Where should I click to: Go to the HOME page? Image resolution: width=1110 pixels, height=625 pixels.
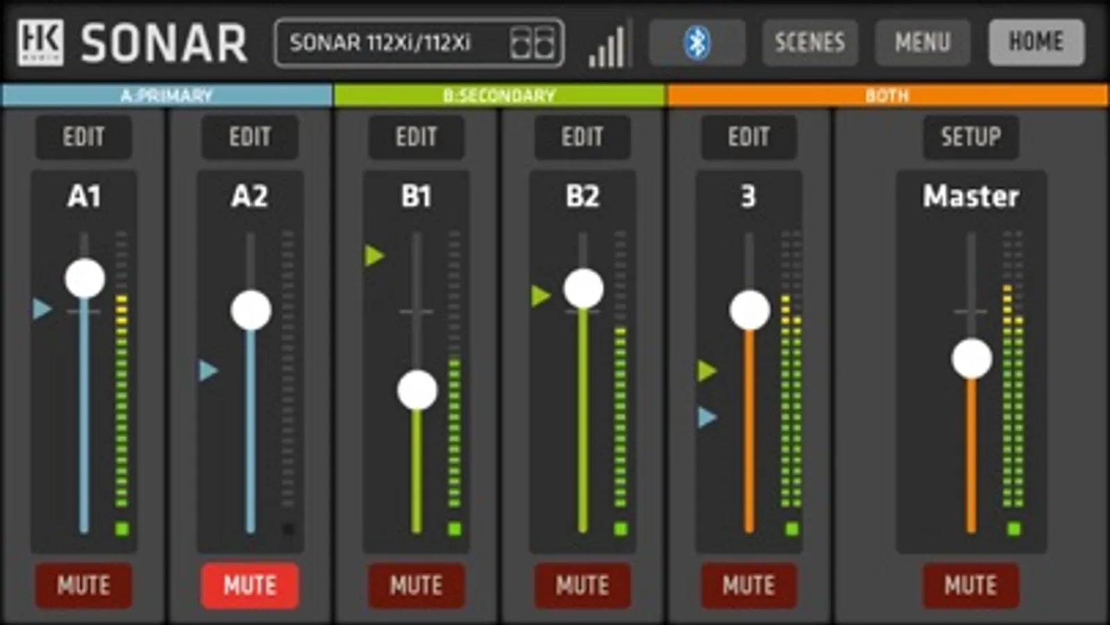(x=1036, y=42)
